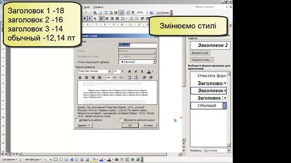Justify text in main toolbar
The width and height of the screenshot is (291, 163).
(x=117, y=19)
